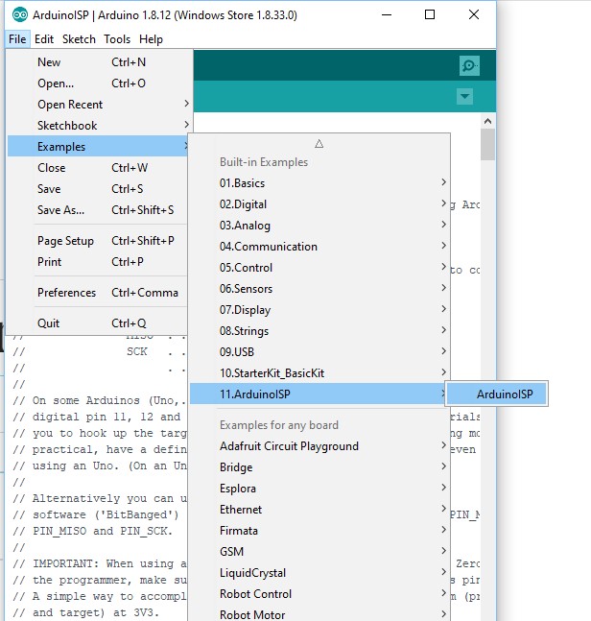This screenshot has height=621, width=591.
Task: Expand the Bridge library examples
Action: 319,467
